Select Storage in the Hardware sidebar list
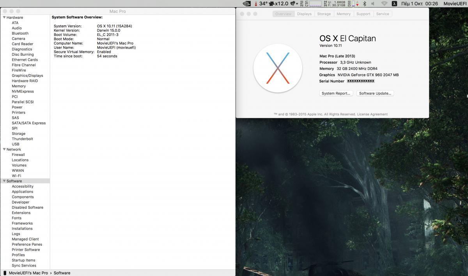Screen dimensions: 468x276 pos(18,133)
